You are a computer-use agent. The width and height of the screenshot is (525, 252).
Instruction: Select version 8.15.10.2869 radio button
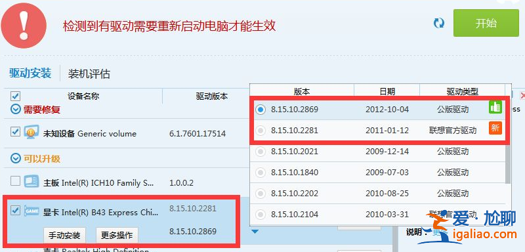point(261,110)
